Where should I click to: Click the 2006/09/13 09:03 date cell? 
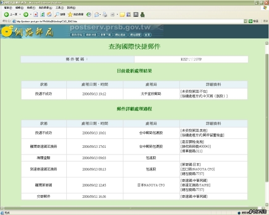94,158
